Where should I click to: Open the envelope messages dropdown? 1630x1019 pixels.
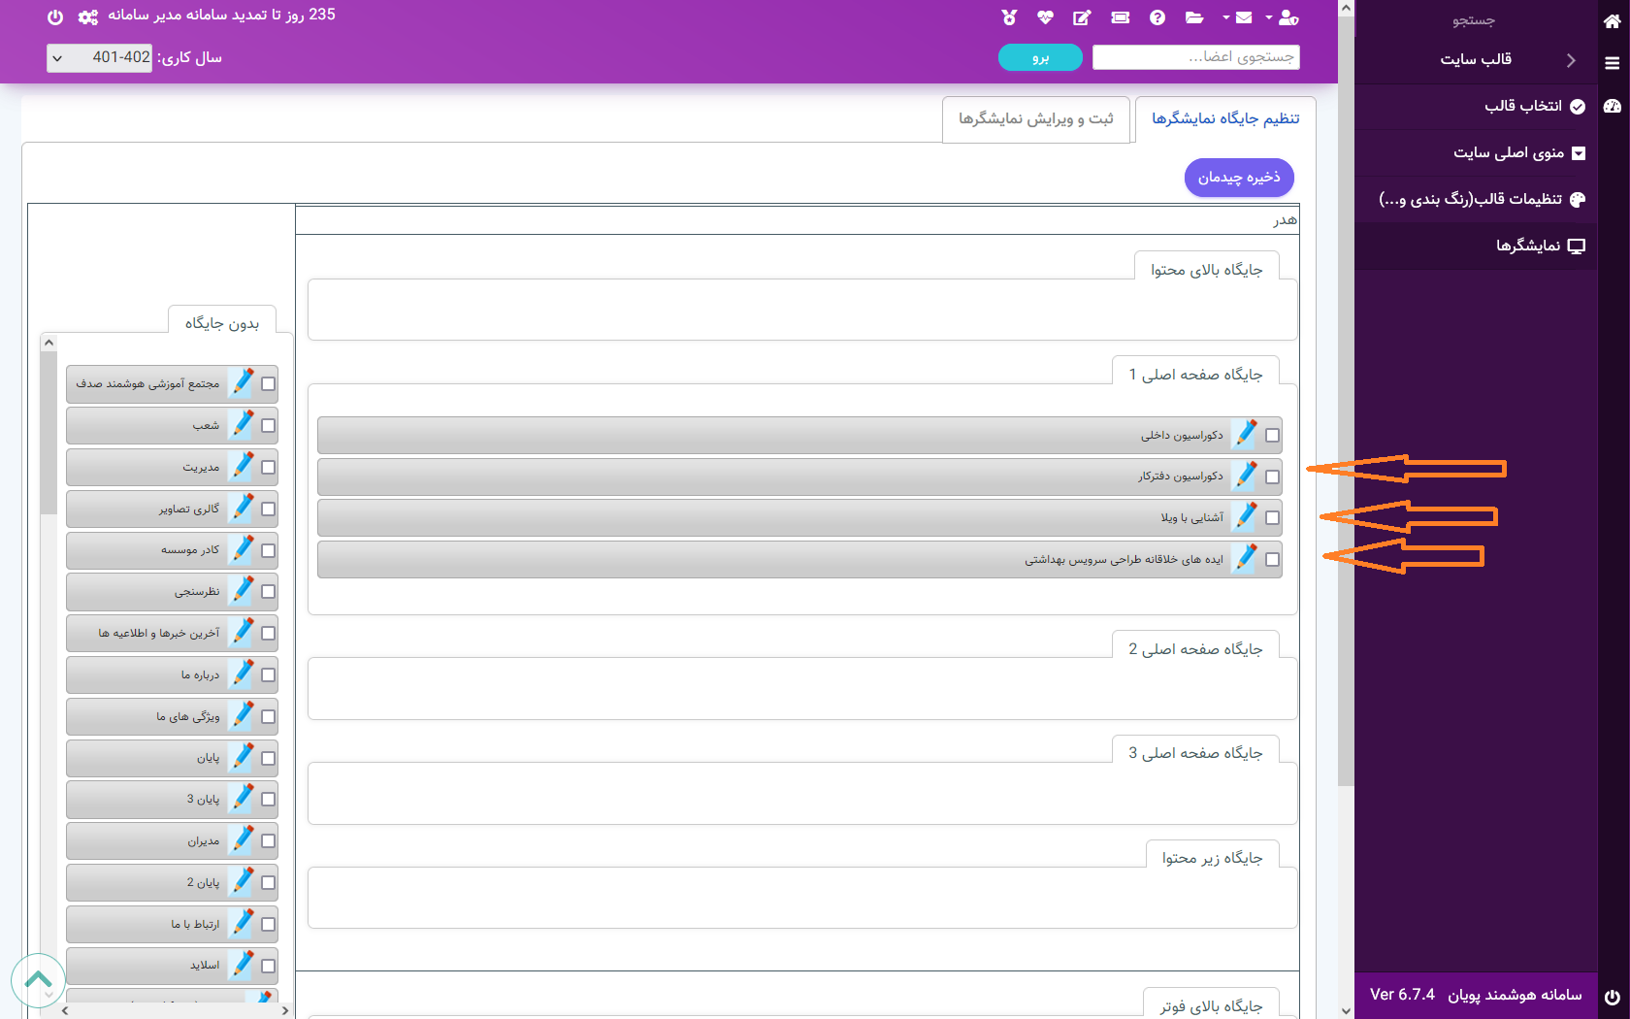[1238, 16]
